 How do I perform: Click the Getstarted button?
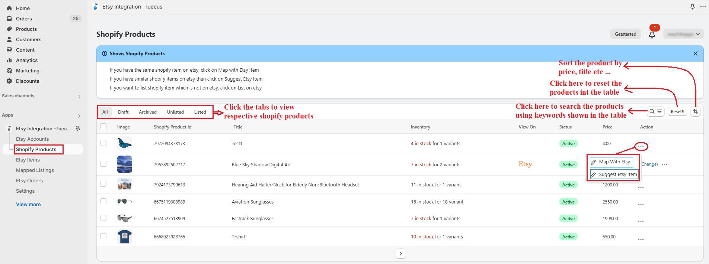pos(626,34)
